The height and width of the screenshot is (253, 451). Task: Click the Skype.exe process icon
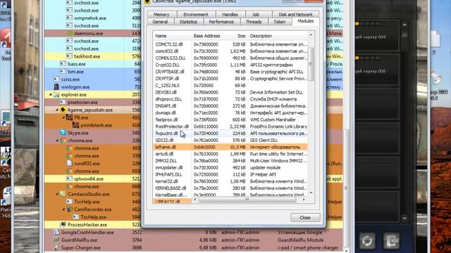tap(63, 133)
